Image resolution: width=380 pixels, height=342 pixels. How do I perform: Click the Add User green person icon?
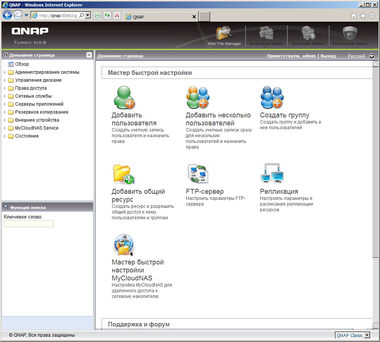pos(124,97)
